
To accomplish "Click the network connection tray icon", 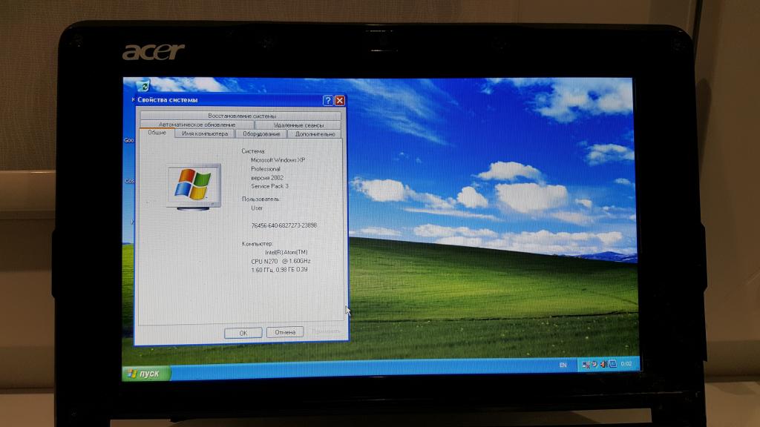I will click(x=586, y=365).
